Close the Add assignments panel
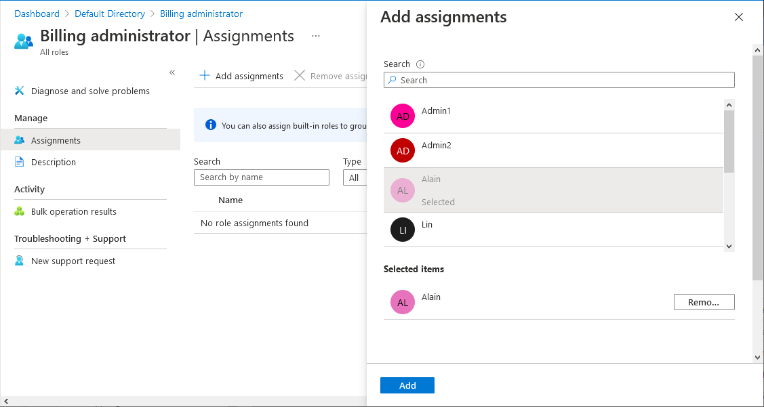This screenshot has height=407, width=764. [739, 17]
